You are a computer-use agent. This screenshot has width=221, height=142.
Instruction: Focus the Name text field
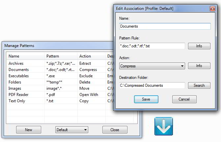click(x=165, y=26)
